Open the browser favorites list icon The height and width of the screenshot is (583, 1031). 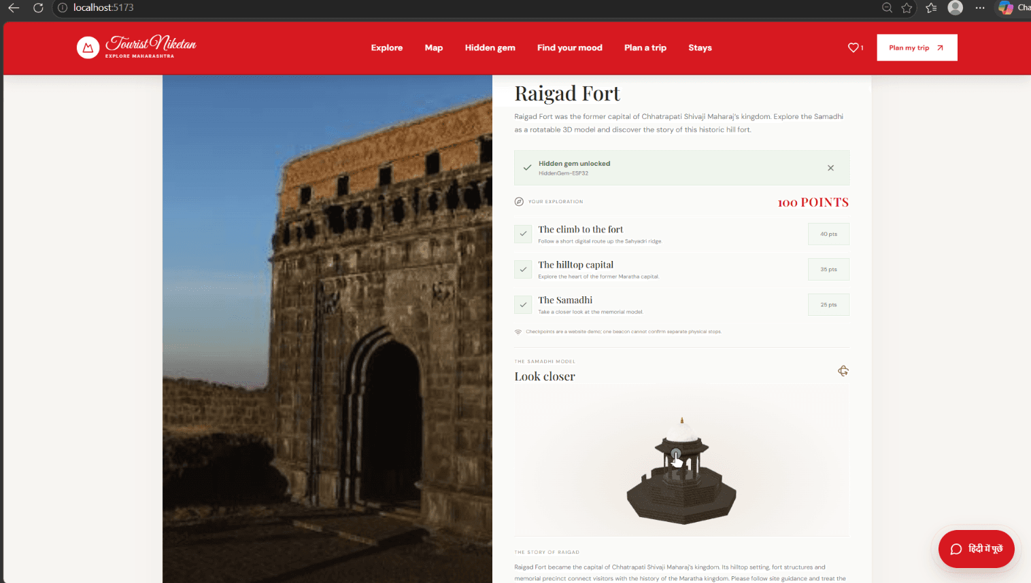931,7
